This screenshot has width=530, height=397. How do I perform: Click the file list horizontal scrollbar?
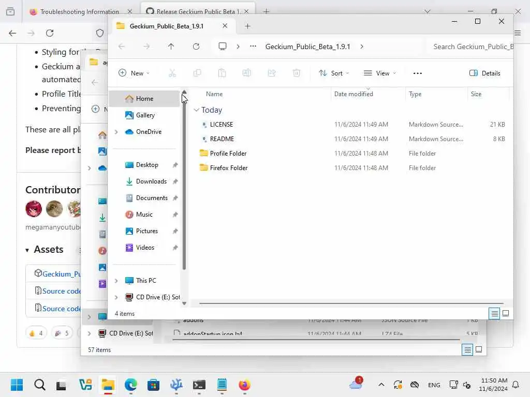351,303
